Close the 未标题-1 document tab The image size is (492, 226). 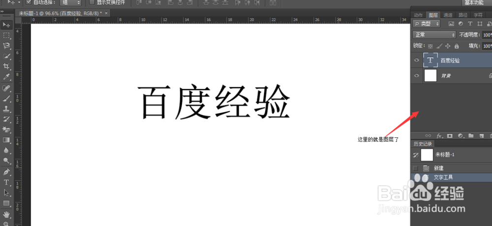click(106, 13)
